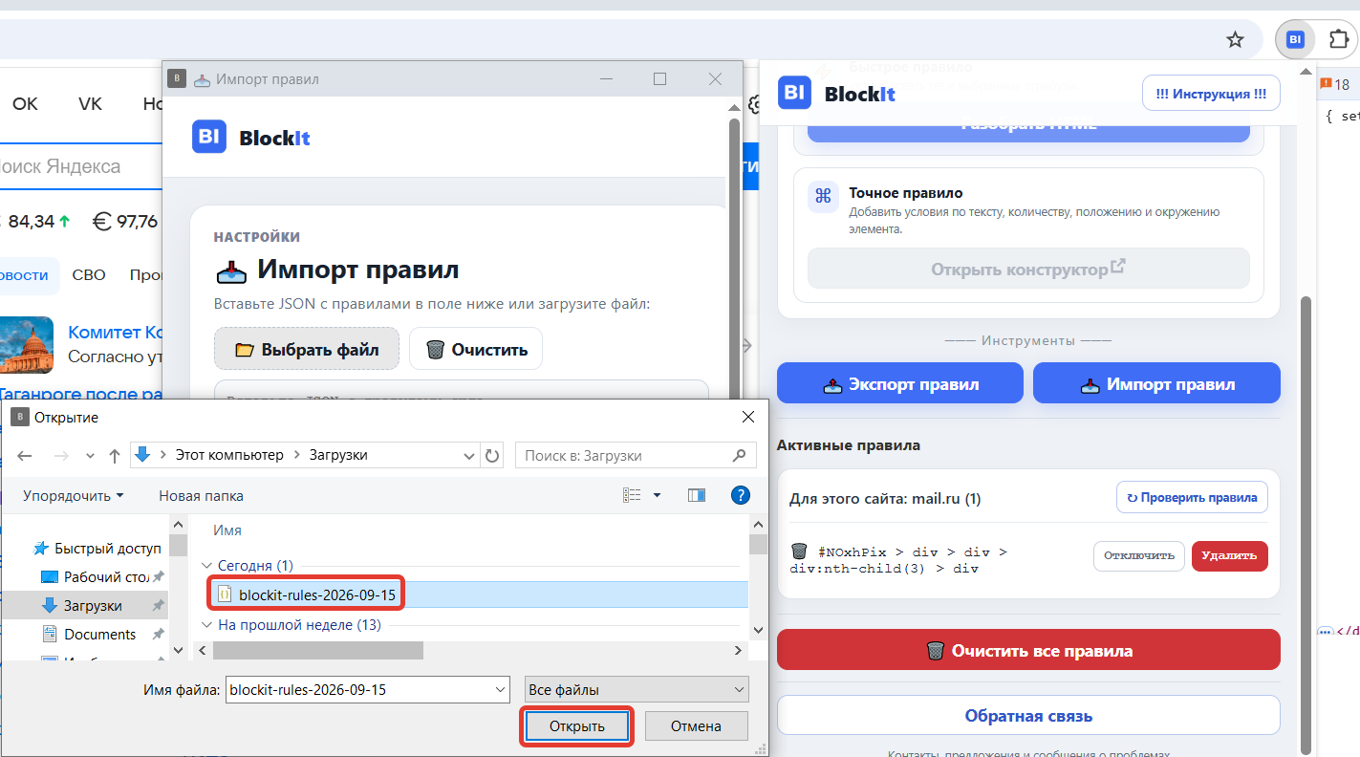Click the Точное правило command icon
The height and width of the screenshot is (757, 1360).
click(823, 197)
